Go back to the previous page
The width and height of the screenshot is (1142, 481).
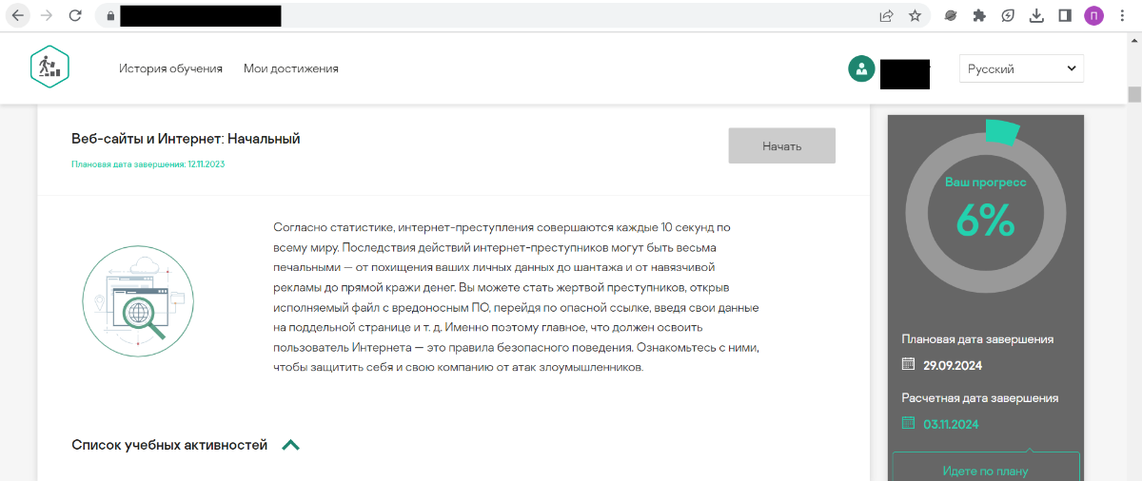coord(18,15)
